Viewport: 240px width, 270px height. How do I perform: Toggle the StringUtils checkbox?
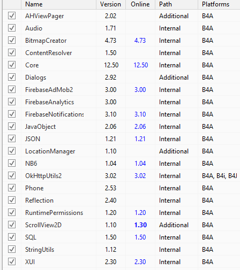coord(12,249)
